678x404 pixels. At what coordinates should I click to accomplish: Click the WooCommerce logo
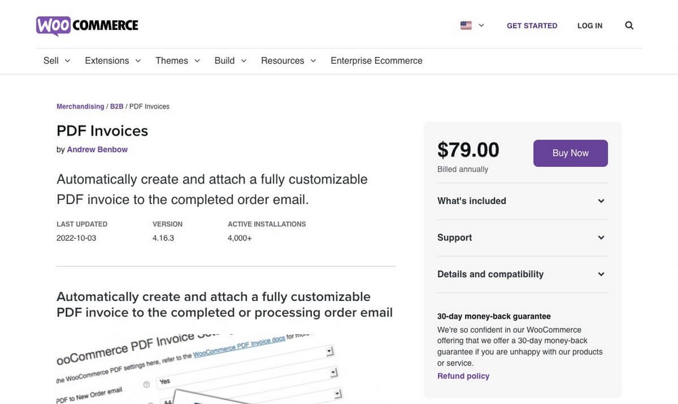tap(87, 26)
